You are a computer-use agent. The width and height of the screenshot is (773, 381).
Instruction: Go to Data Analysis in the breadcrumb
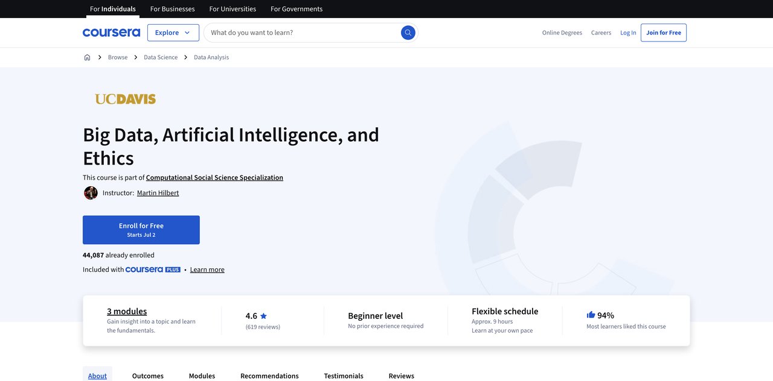point(211,57)
